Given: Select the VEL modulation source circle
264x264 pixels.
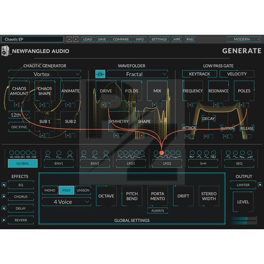Looking at the screenshot, I should point(11,153).
